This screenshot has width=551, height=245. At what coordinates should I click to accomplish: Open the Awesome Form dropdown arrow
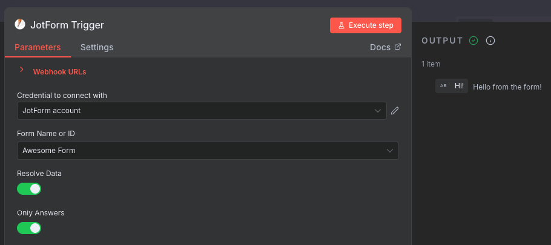click(x=390, y=151)
